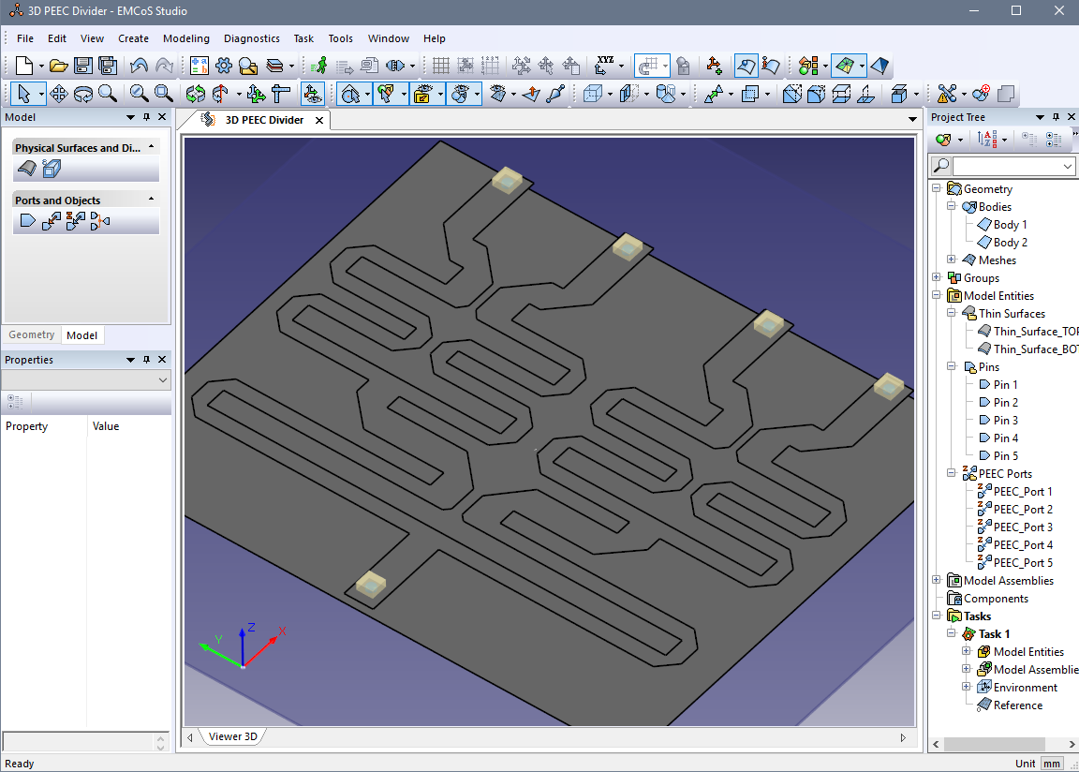Open the Properties panel object dropdown
Viewport: 1079px width, 772px height.
click(164, 379)
